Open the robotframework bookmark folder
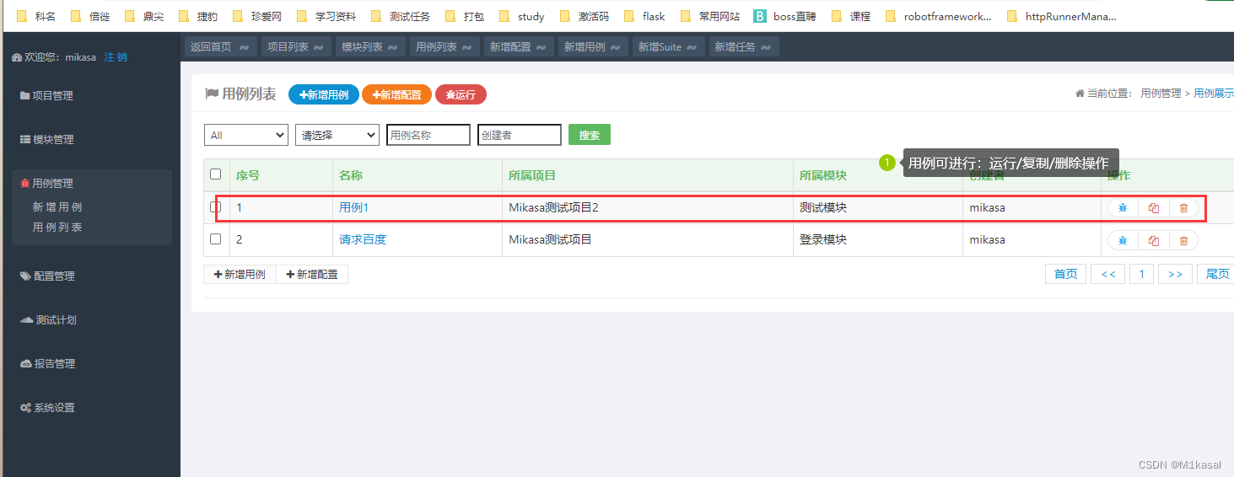Image resolution: width=1234 pixels, height=477 pixels. 939,16
